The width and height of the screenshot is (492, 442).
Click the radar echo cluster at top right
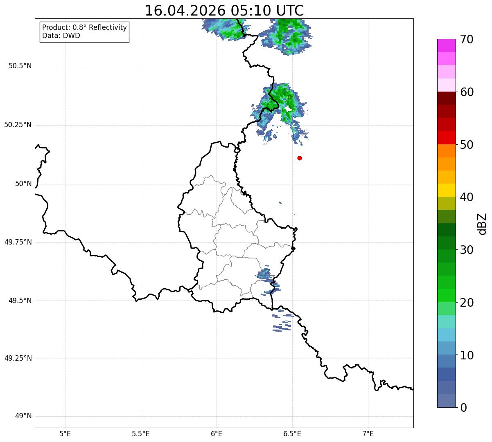pyautogui.click(x=286, y=36)
